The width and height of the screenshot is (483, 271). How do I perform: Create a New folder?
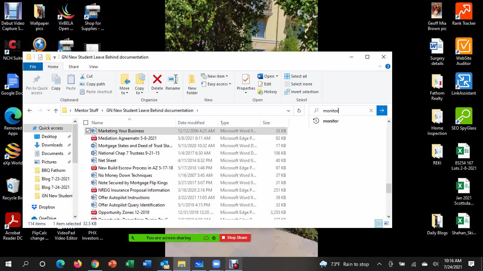pos(192,84)
